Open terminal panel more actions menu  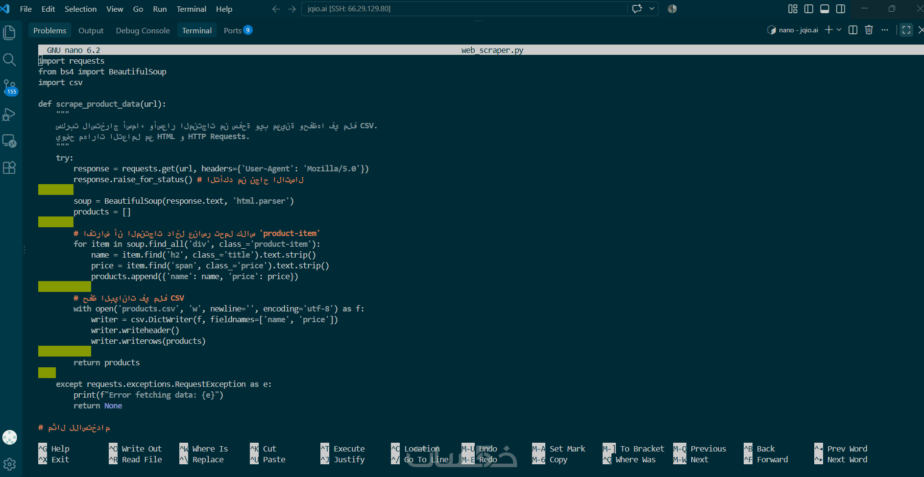885,30
